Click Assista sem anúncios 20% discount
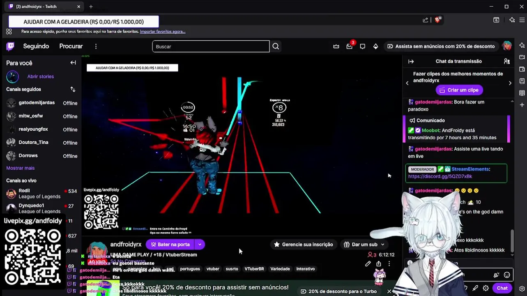This screenshot has height=296, width=527. (441, 46)
